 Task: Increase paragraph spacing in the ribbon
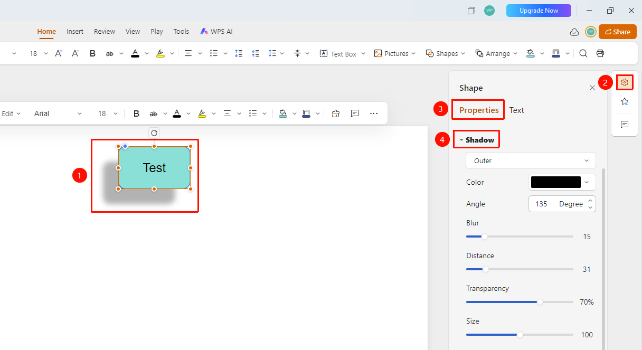pyautogui.click(x=239, y=53)
